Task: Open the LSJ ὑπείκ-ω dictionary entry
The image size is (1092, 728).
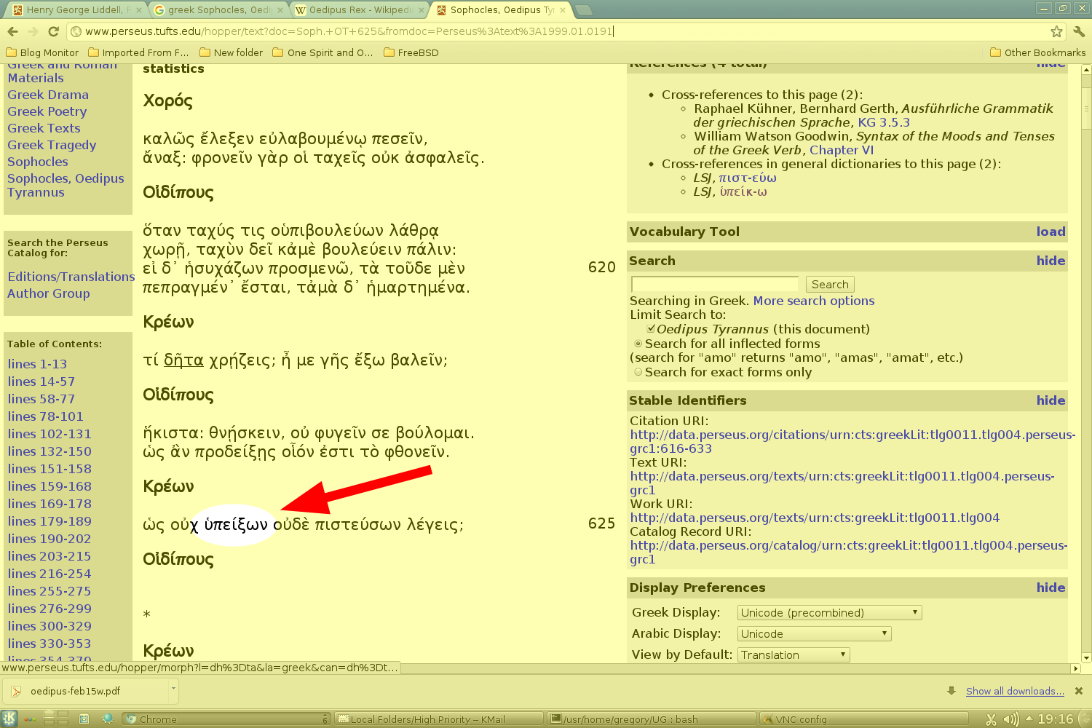Action: (743, 191)
